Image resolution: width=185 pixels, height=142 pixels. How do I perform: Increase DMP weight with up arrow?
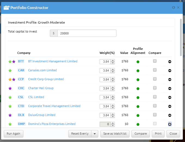pos(113,123)
